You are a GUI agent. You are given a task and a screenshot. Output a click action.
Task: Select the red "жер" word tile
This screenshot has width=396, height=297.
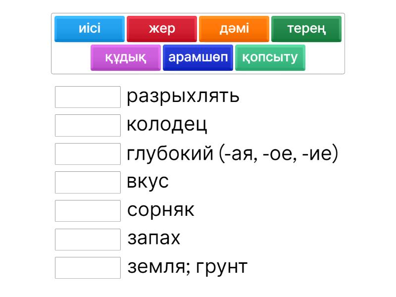[x=162, y=29]
